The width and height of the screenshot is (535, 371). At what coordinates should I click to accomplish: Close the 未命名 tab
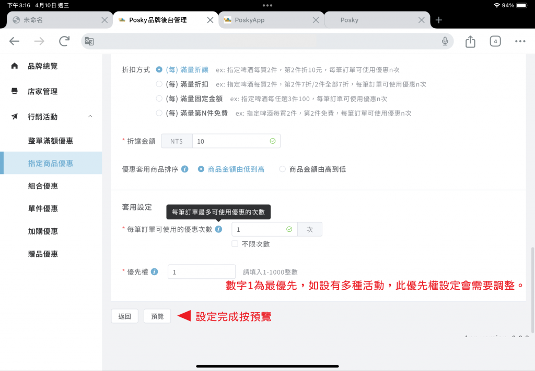click(x=104, y=20)
